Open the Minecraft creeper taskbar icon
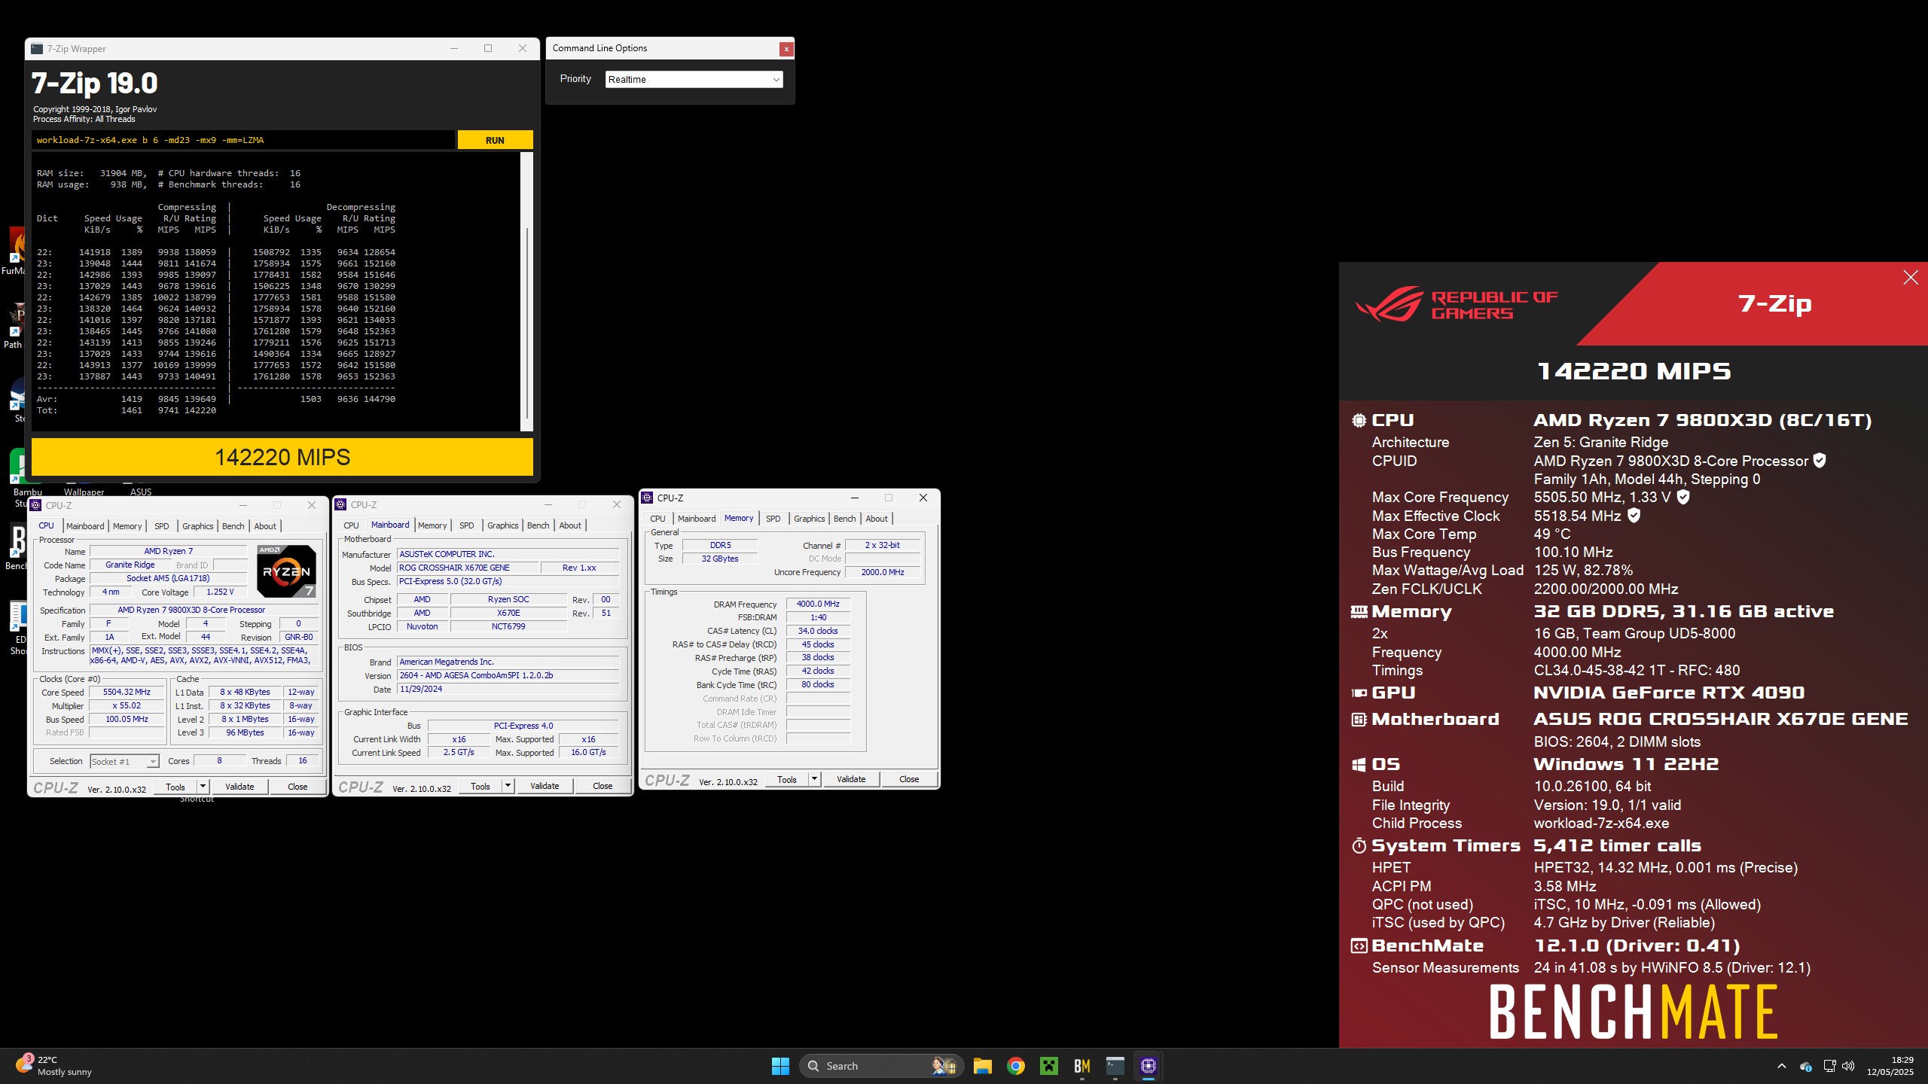This screenshot has width=1928, height=1084. (1049, 1066)
